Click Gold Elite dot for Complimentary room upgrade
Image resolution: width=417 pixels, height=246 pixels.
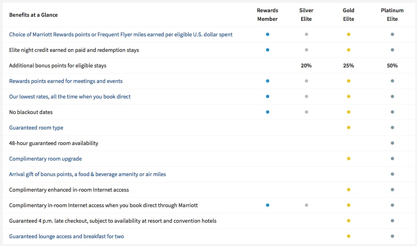(x=349, y=159)
